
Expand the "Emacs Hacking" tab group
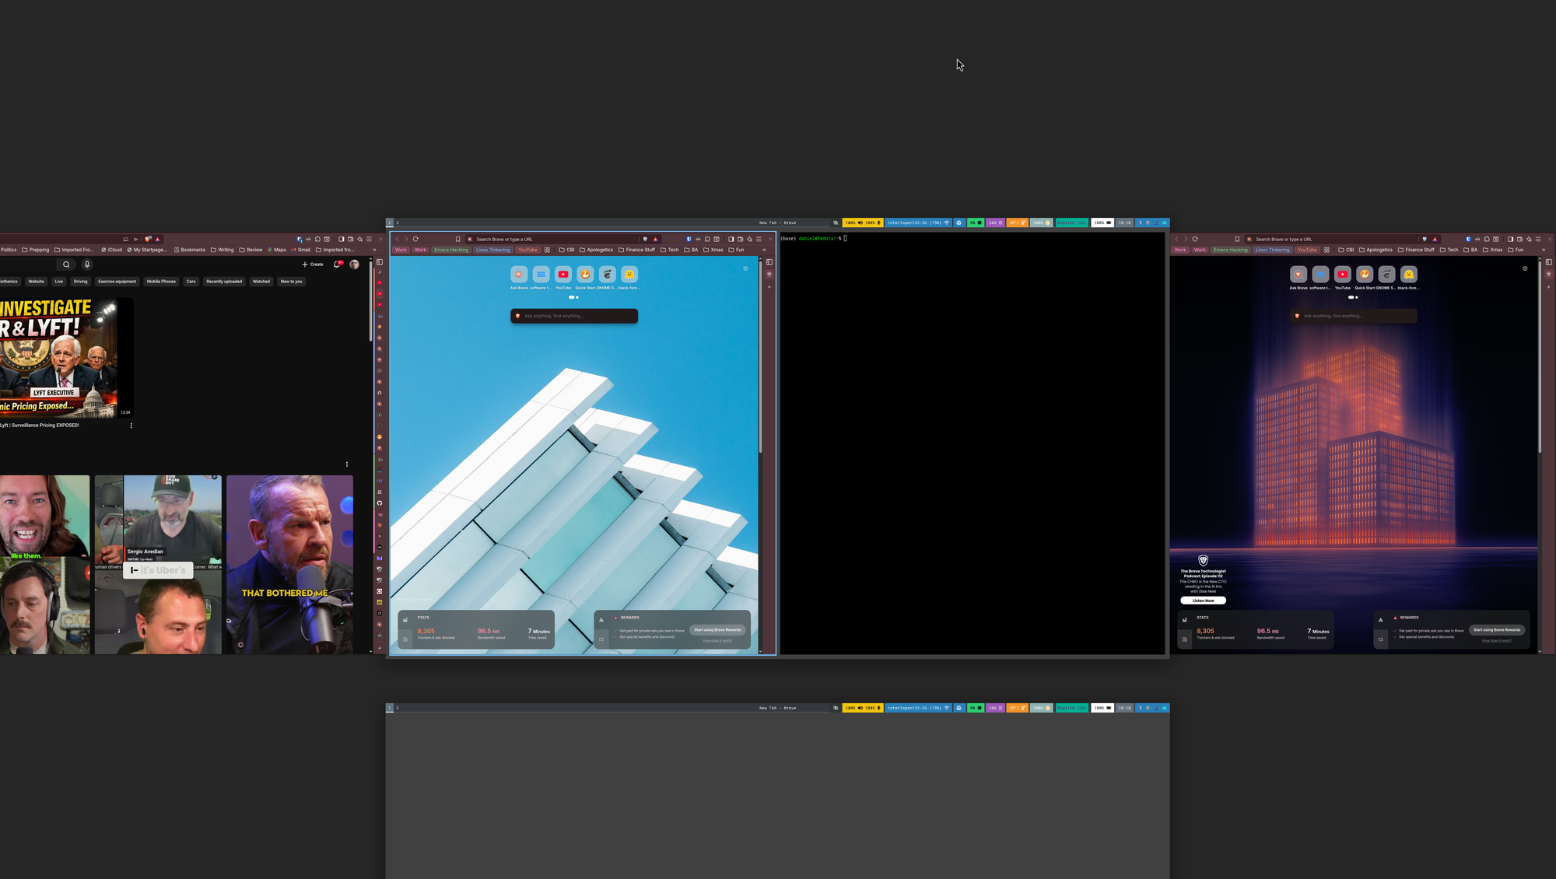pyautogui.click(x=450, y=250)
